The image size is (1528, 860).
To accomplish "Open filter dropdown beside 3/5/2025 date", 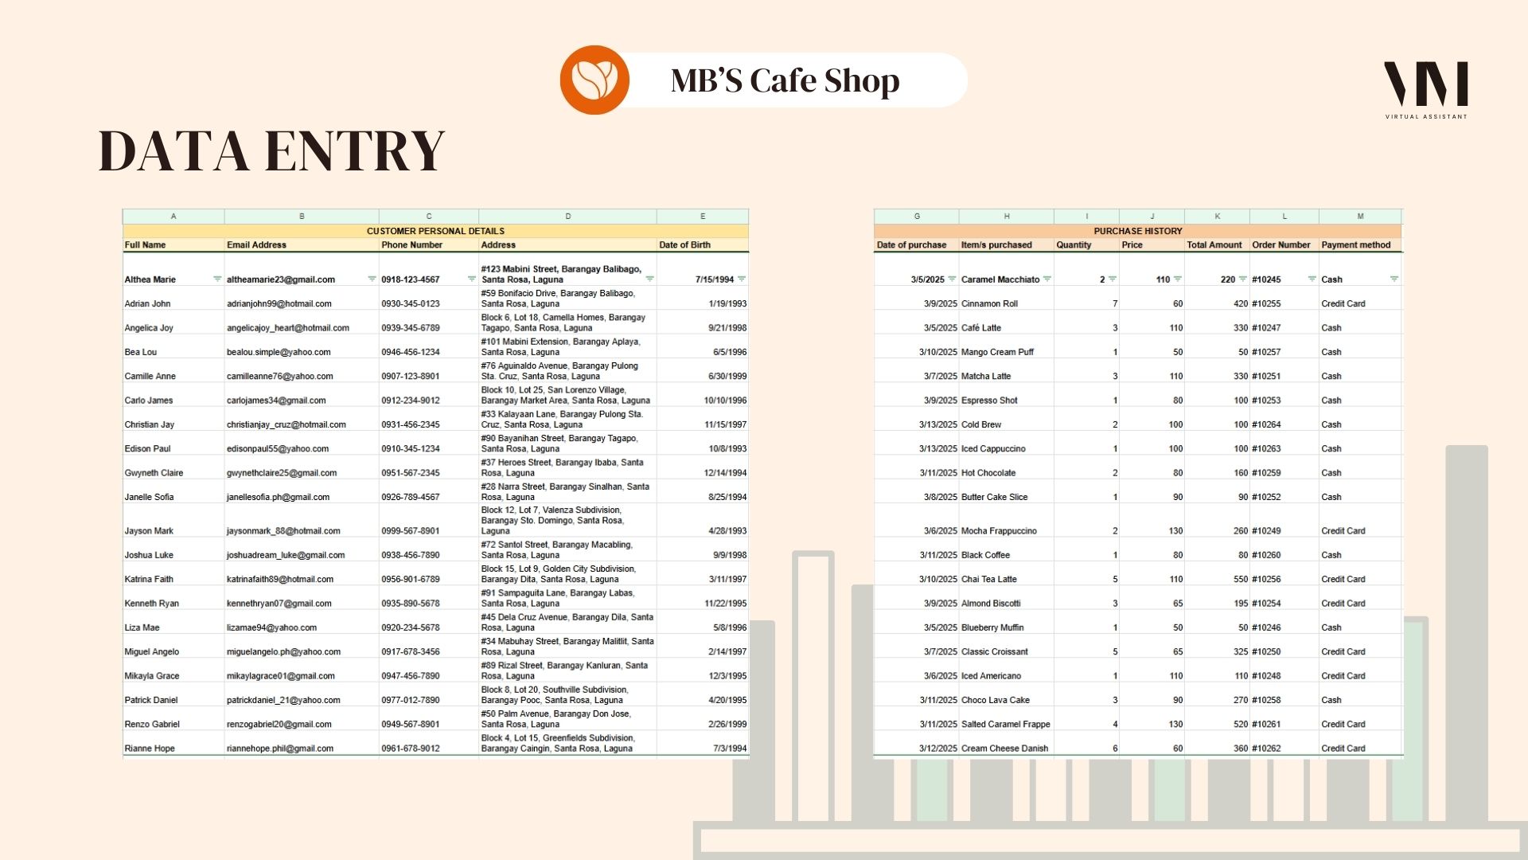I will point(952,279).
